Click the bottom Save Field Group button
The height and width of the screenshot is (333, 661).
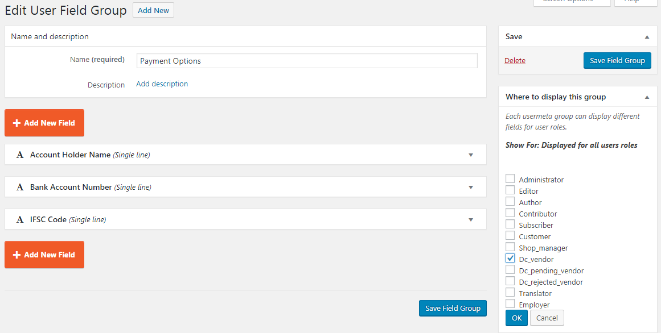point(453,308)
